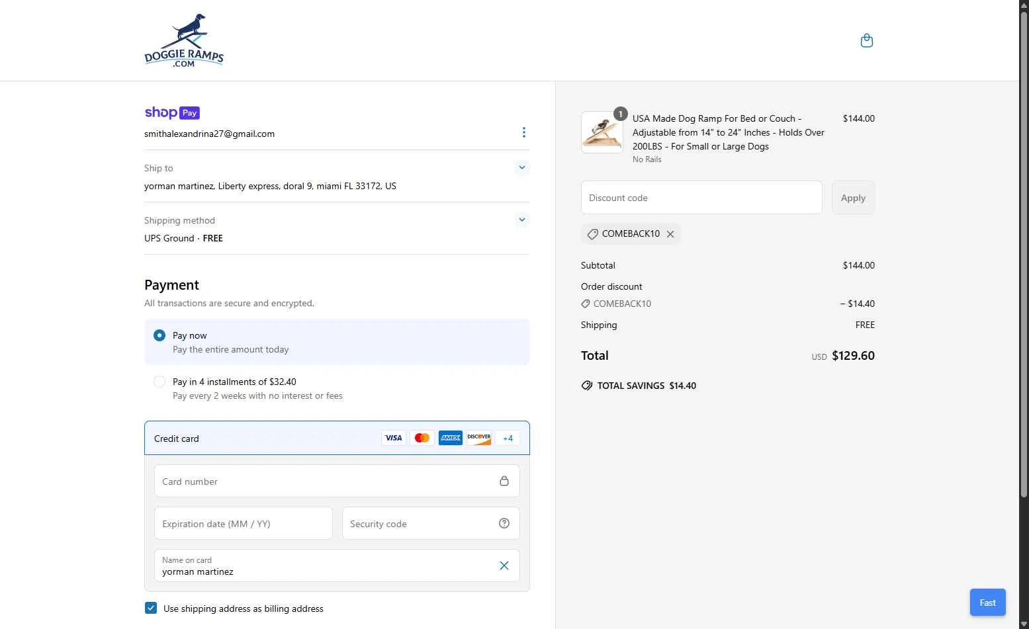Uncheck use shipping address as billing address
This screenshot has width=1029, height=629.
click(151, 608)
